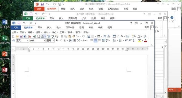Click New blank document icon in Word toolbar
This screenshot has height=98, width=182.
pos(13,36)
